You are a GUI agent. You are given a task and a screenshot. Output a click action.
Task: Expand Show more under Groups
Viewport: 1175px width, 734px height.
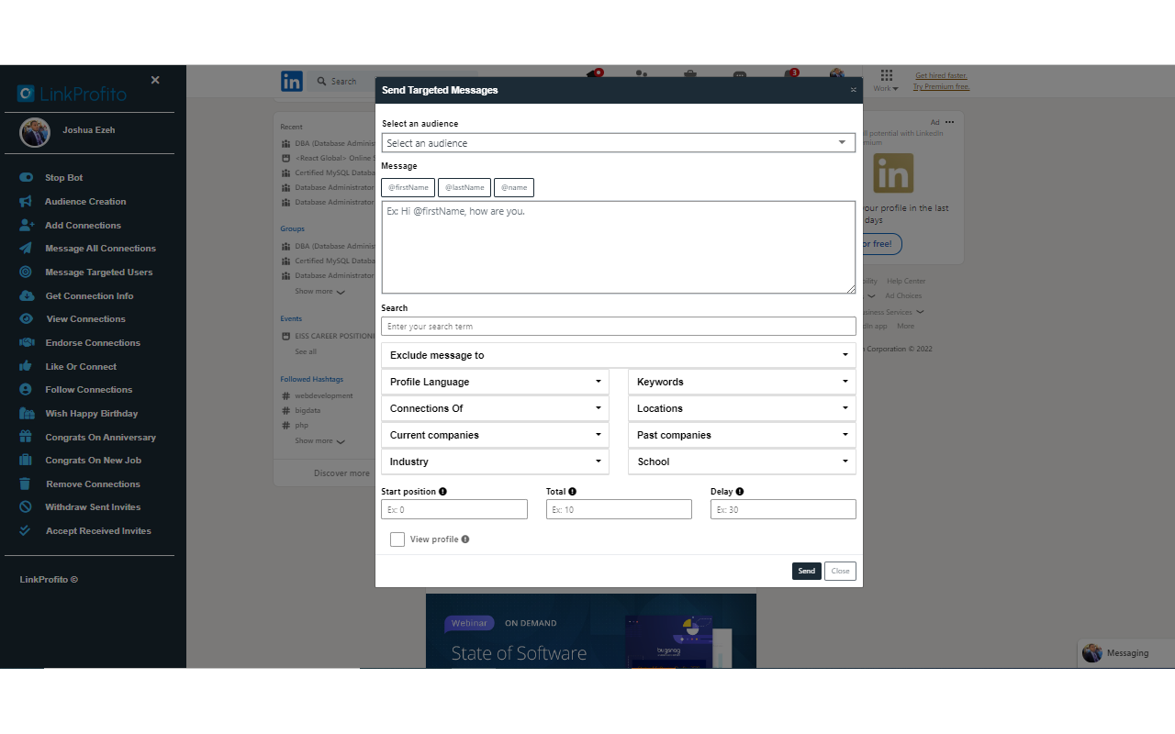[319, 291]
